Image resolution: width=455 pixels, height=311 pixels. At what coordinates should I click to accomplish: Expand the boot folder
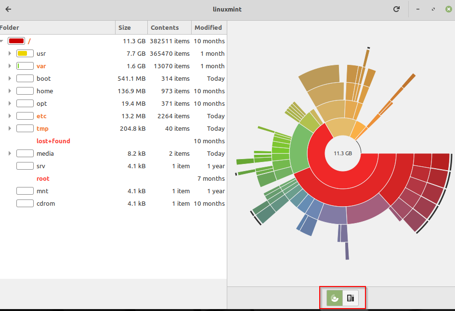pos(10,78)
